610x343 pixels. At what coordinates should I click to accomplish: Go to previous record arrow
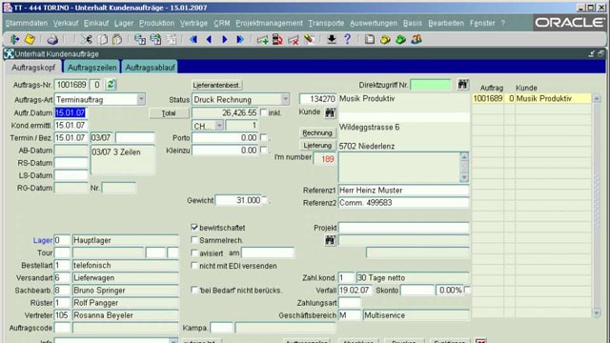tap(209, 39)
